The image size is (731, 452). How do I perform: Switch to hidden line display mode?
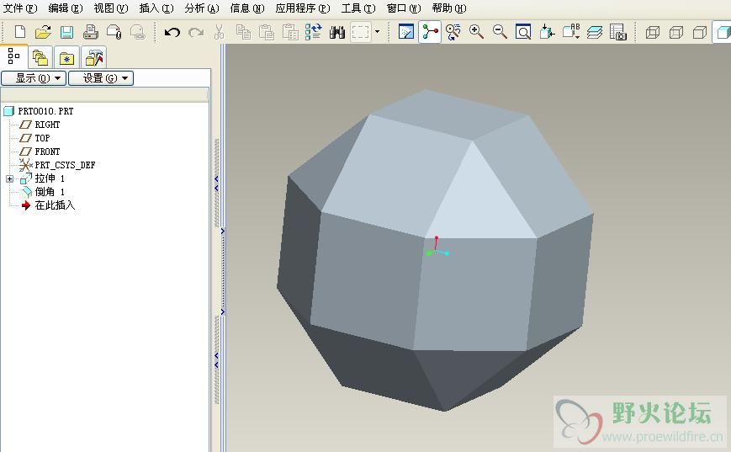(x=676, y=32)
